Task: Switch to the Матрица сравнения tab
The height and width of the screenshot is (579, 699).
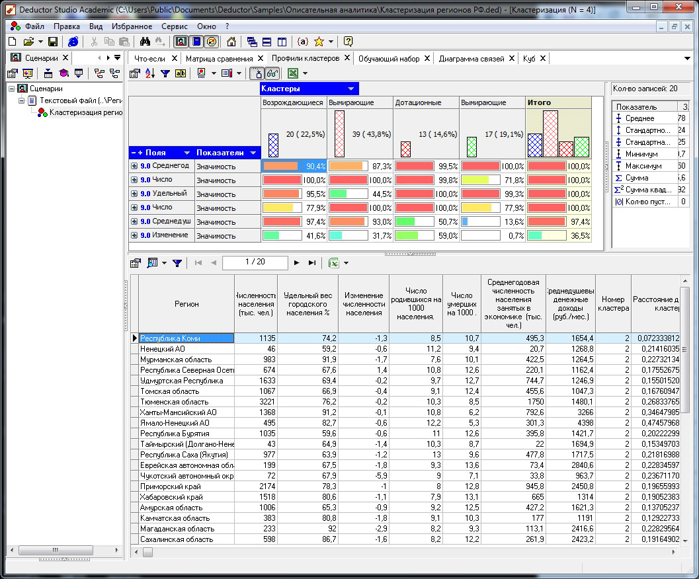Action: pos(219,58)
